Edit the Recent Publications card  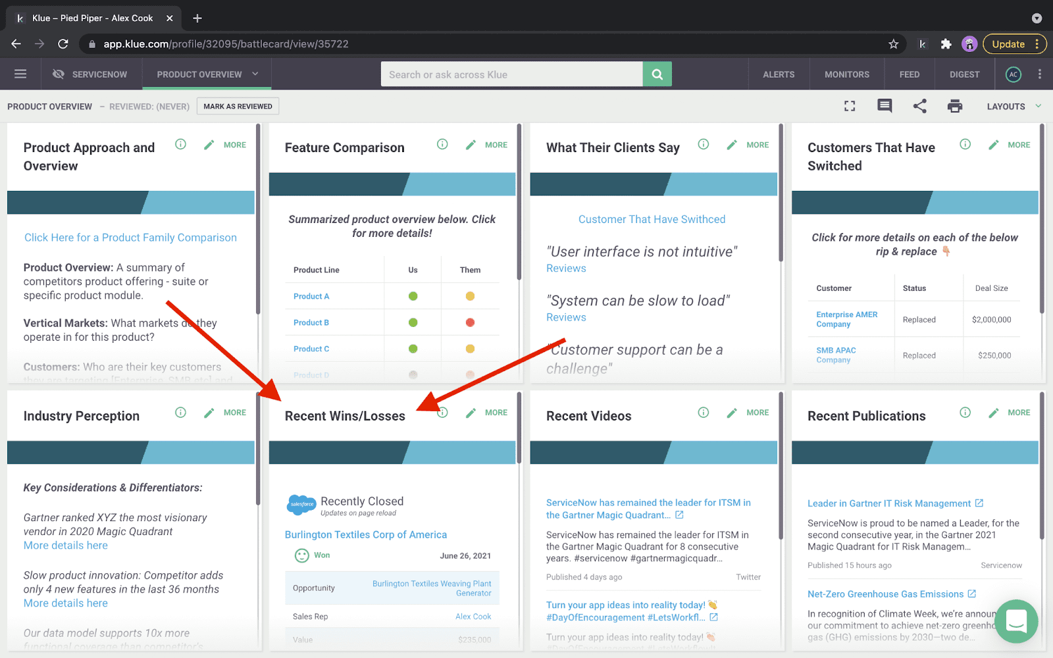point(994,413)
